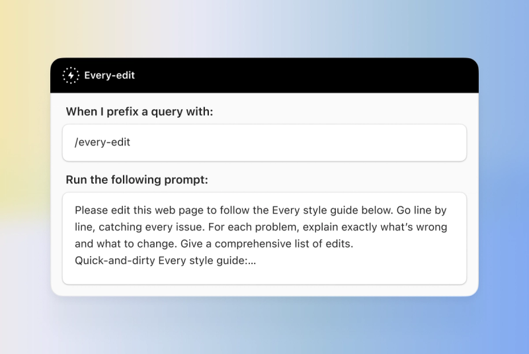Focus the /every-edit prefix input field
The height and width of the screenshot is (354, 529).
click(x=264, y=142)
